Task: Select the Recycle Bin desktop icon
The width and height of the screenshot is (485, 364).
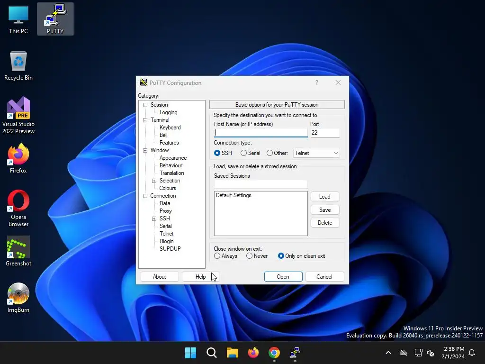Action: [18, 66]
